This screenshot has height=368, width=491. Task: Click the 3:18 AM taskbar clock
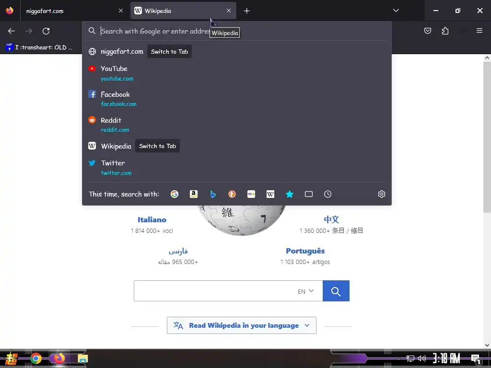(446, 358)
